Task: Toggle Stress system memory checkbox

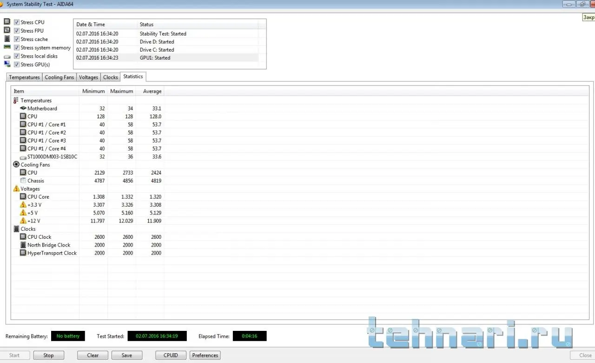Action: coord(17,47)
